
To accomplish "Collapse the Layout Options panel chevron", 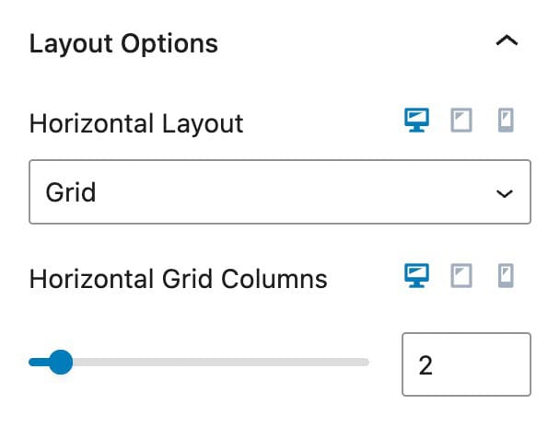I will tap(507, 42).
